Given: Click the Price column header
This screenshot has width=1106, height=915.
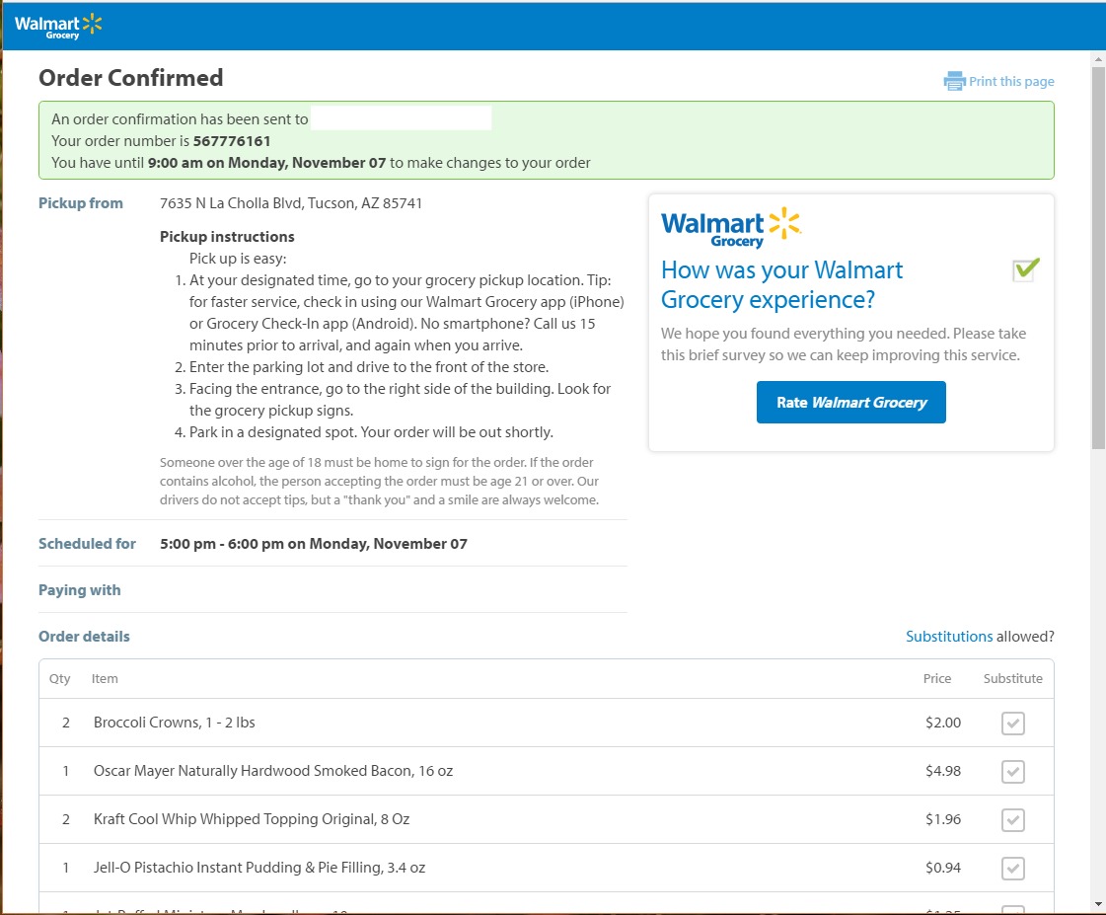Looking at the screenshot, I should tap(936, 679).
